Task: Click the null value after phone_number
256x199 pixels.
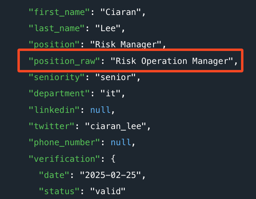Action: coord(121,143)
